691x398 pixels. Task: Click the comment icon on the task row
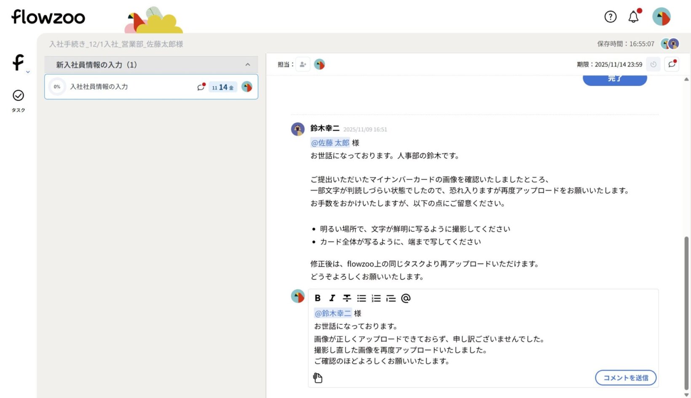[201, 87]
